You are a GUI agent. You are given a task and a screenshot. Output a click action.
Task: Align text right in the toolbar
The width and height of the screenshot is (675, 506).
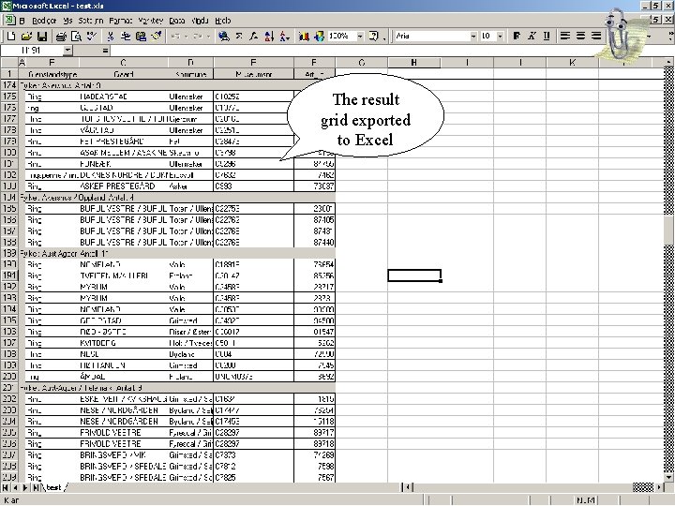(596, 37)
